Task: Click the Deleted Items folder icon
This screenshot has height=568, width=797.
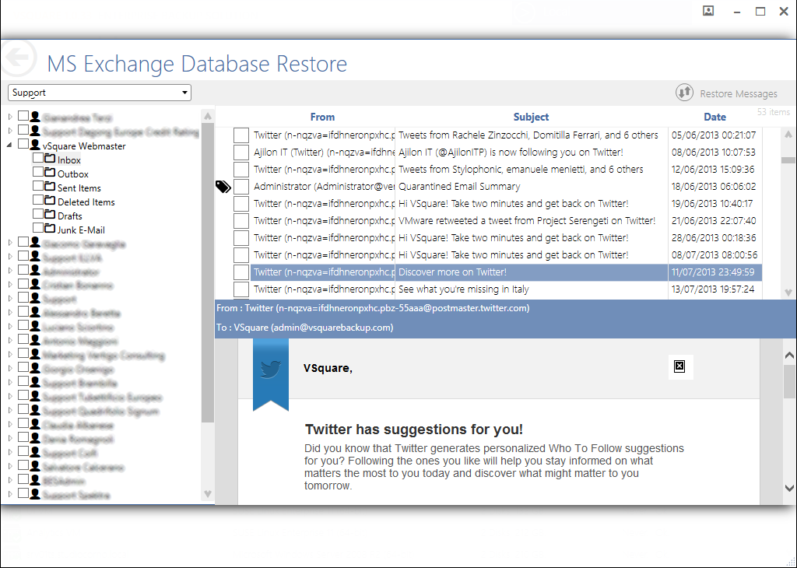Action: (50, 201)
